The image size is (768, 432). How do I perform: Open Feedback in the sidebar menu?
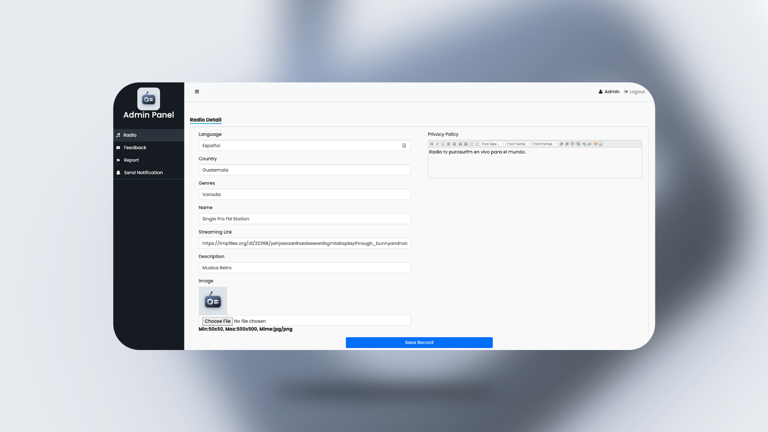pyautogui.click(x=135, y=148)
